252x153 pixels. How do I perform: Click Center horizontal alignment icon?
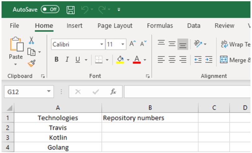click(x=172, y=60)
